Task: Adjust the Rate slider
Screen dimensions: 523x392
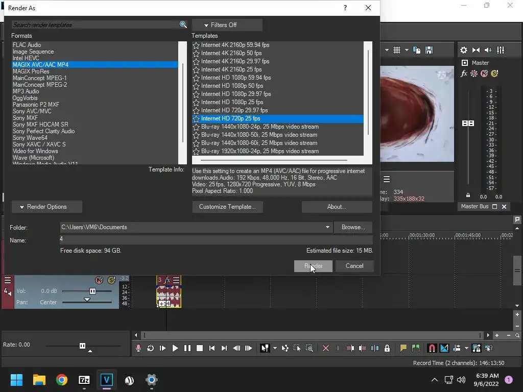Action: (82, 346)
